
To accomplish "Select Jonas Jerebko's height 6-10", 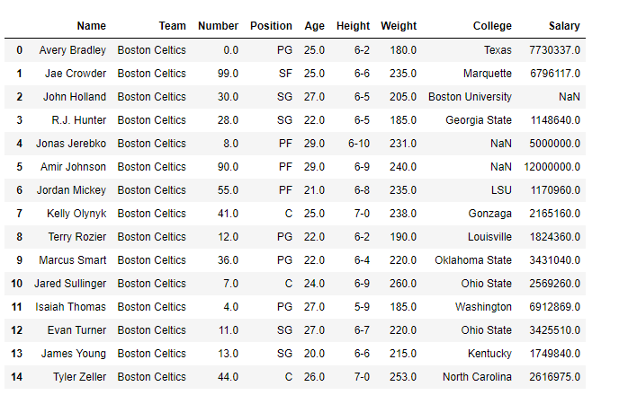I will [x=356, y=143].
